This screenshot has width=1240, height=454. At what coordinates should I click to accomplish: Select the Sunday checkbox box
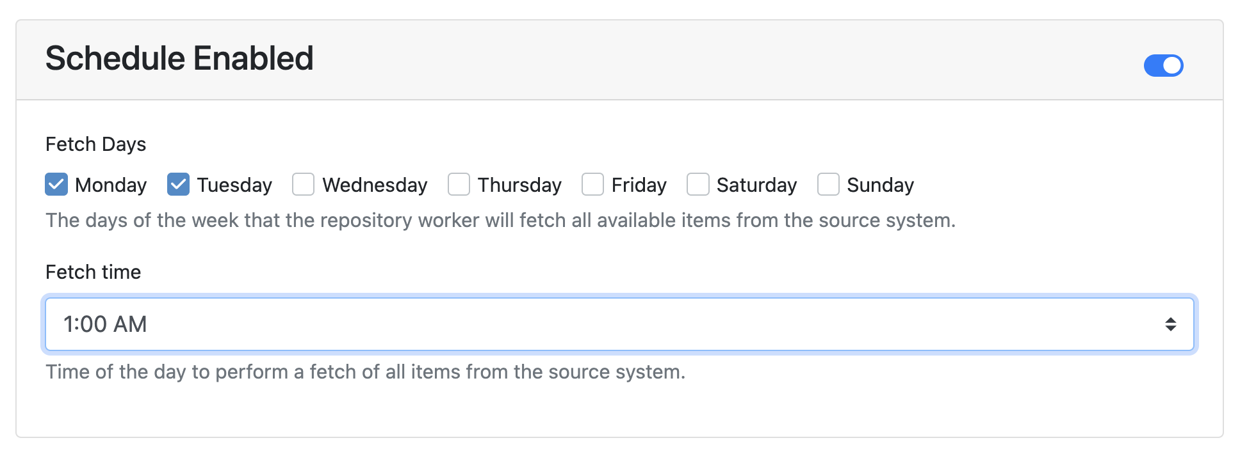pos(828,184)
